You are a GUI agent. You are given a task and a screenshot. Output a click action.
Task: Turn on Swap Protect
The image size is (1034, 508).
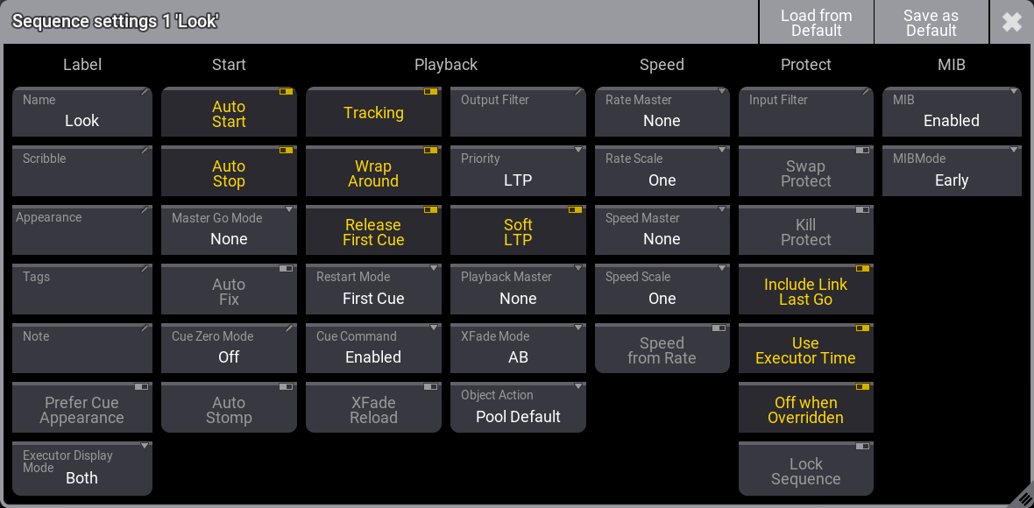coord(805,173)
